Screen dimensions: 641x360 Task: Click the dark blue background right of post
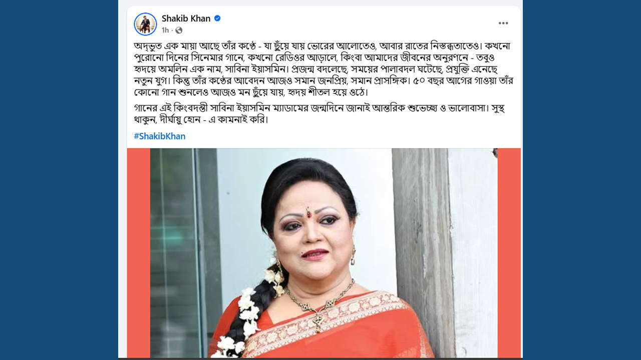[x=582, y=180]
